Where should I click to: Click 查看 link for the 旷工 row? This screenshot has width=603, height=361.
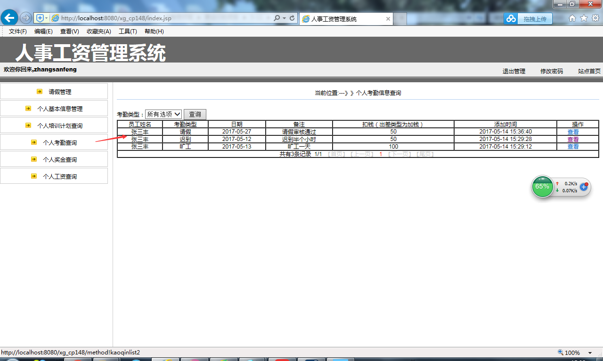tap(573, 147)
